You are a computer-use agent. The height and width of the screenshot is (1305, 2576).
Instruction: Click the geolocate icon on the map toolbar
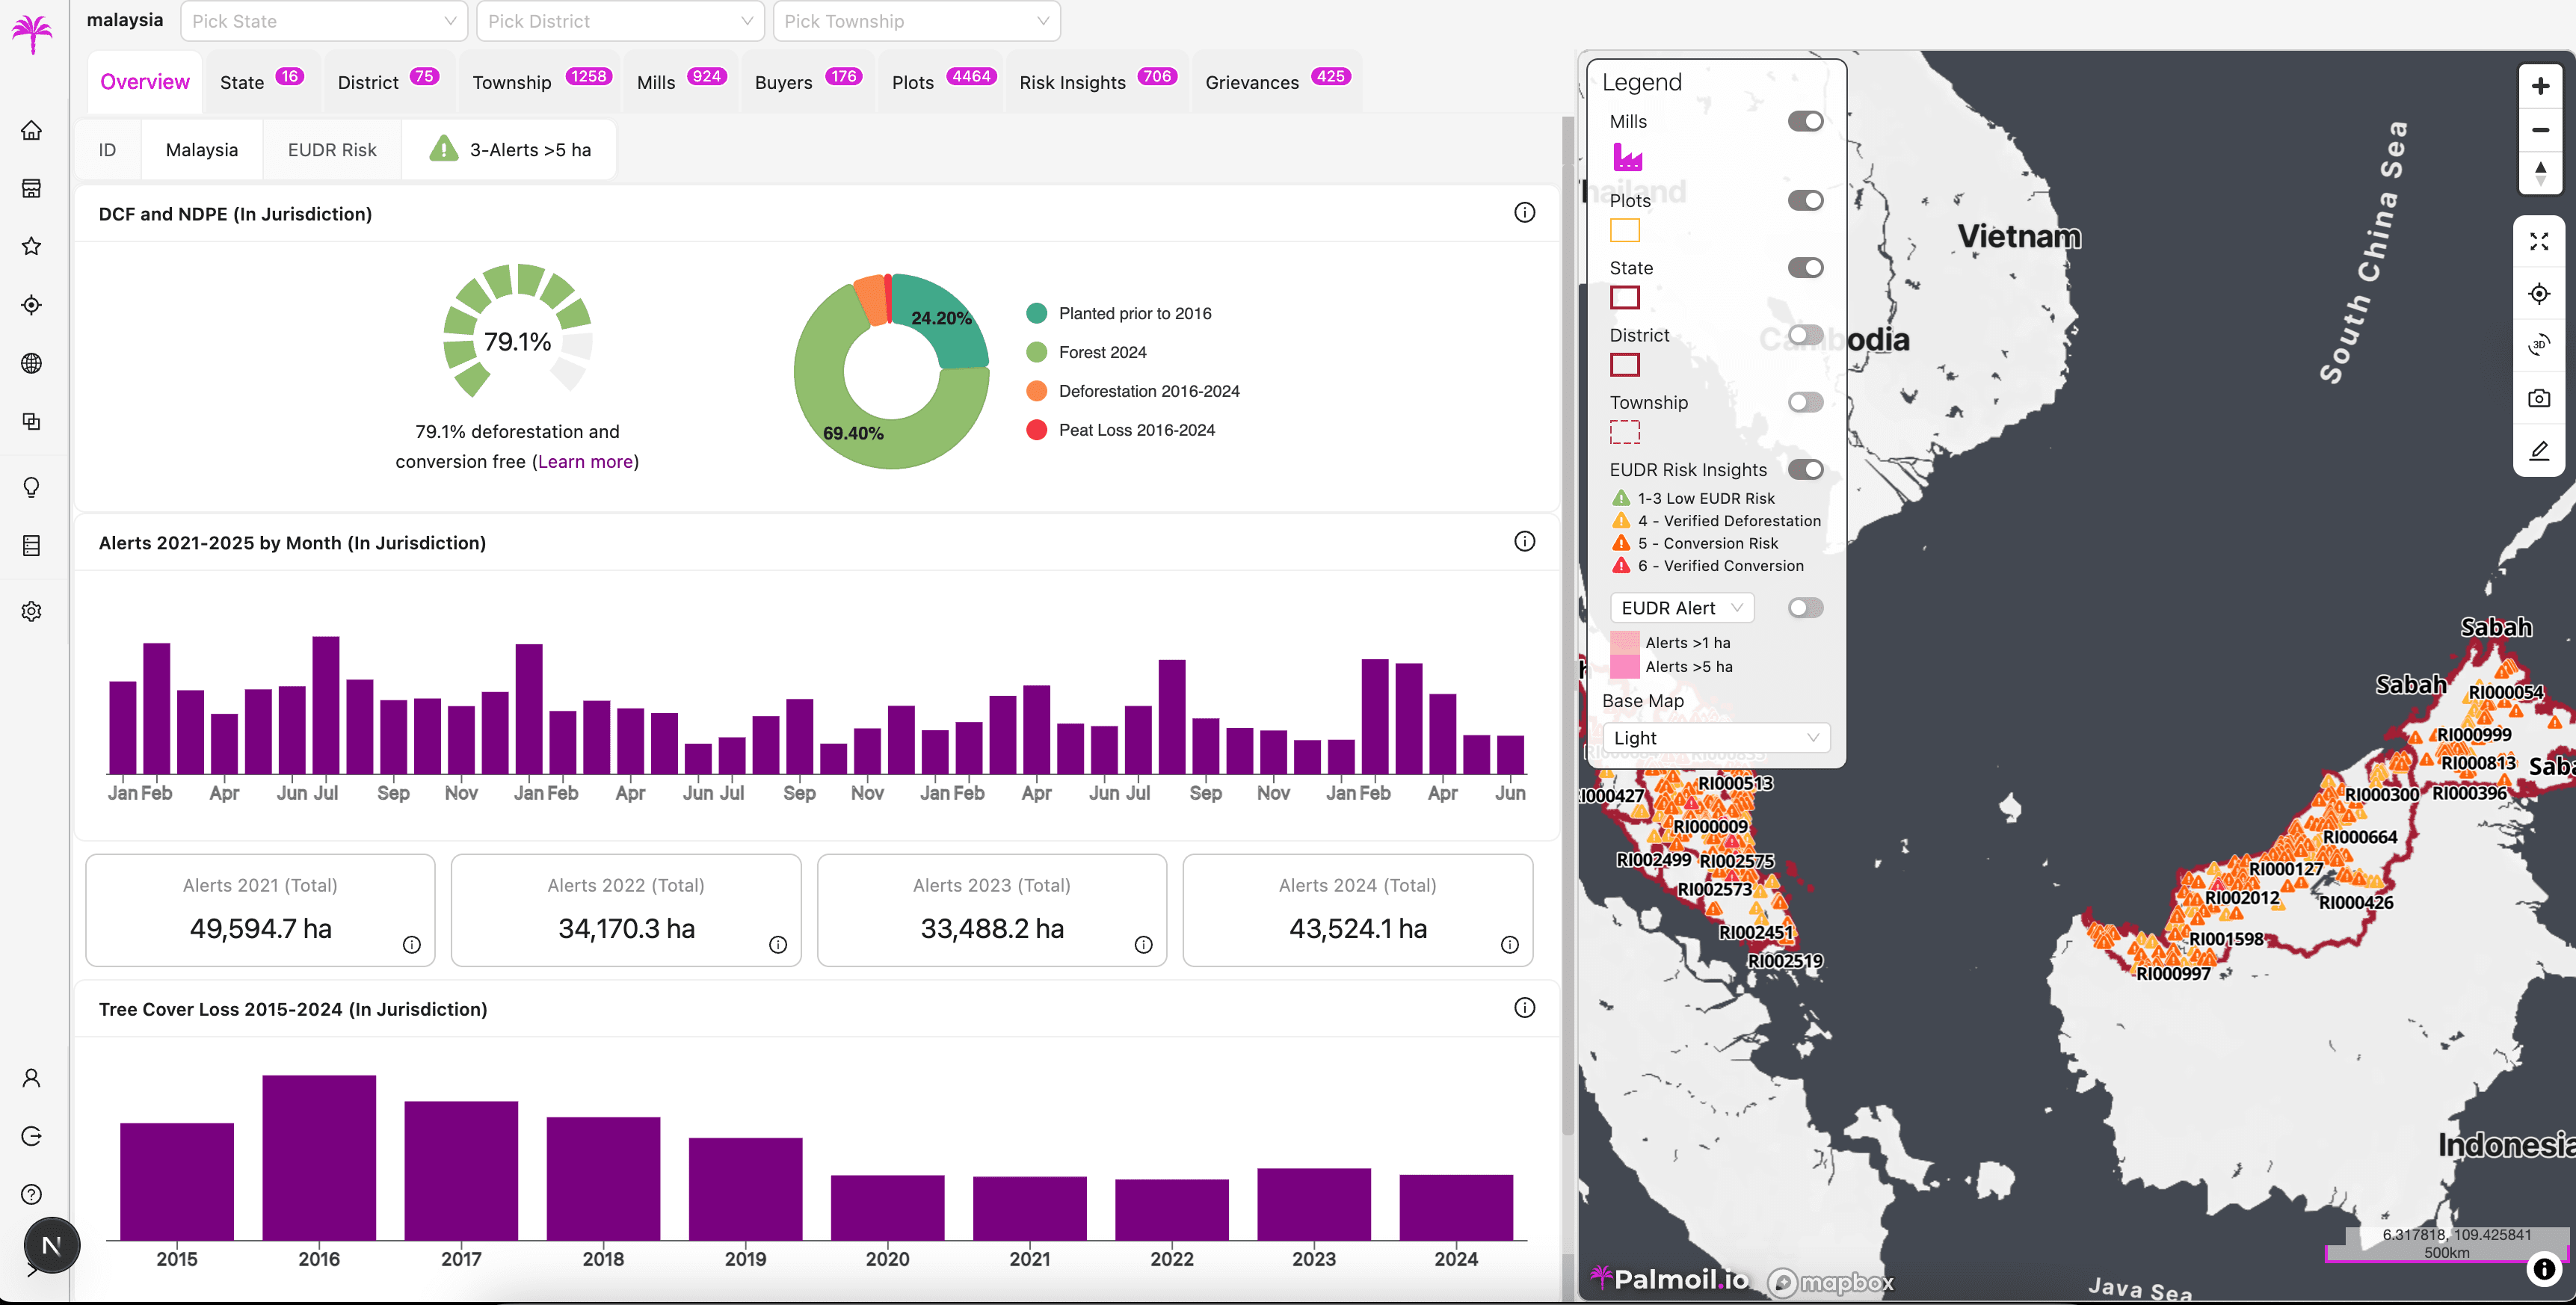coord(2539,293)
